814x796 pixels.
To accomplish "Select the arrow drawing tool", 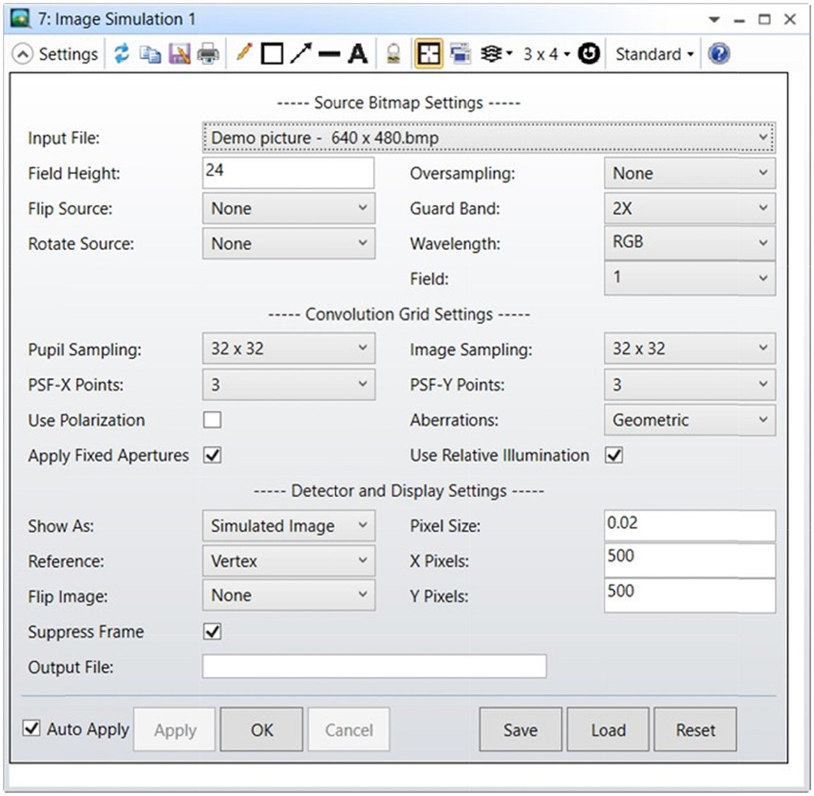I will click(x=301, y=54).
